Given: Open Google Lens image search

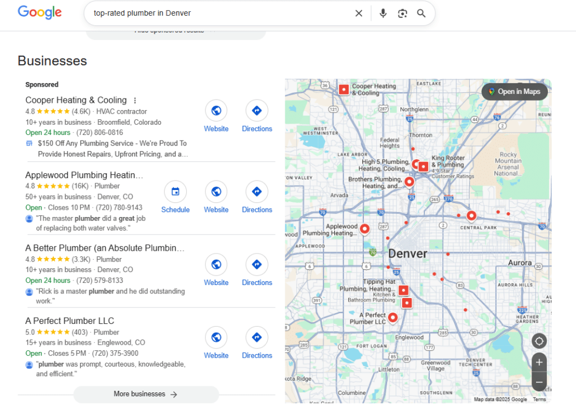Looking at the screenshot, I should pos(402,13).
